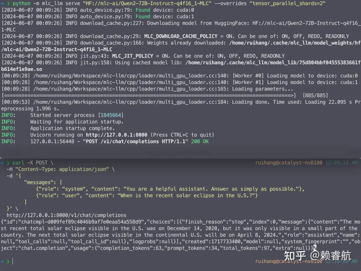Click the system role message line

[x=170, y=189]
